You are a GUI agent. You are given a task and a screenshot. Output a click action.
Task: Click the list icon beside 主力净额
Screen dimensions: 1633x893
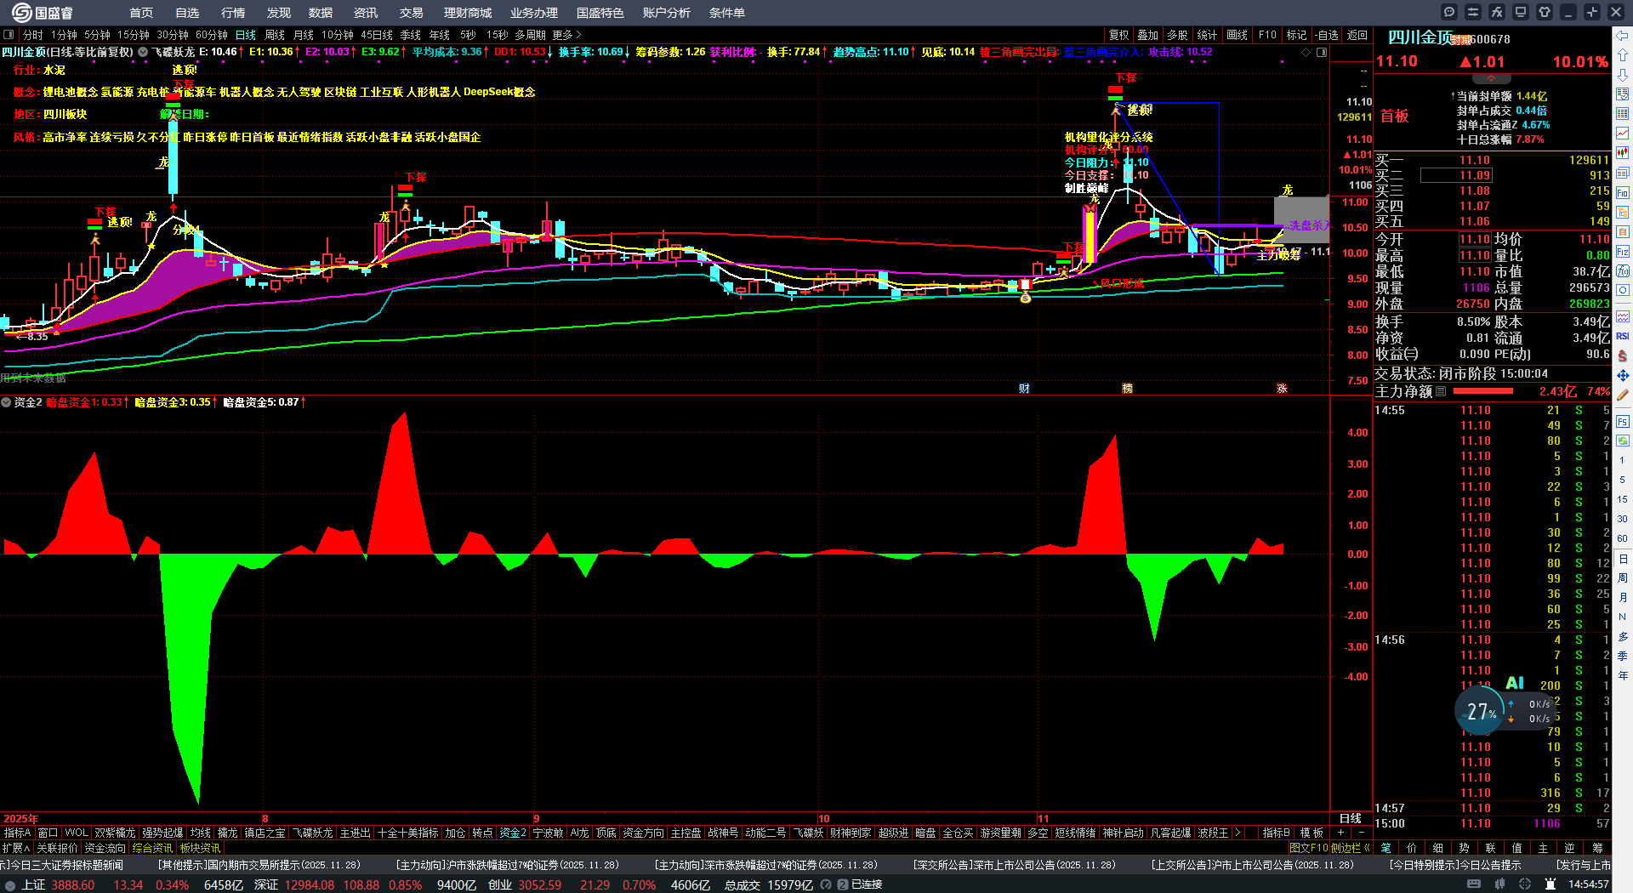(1441, 391)
